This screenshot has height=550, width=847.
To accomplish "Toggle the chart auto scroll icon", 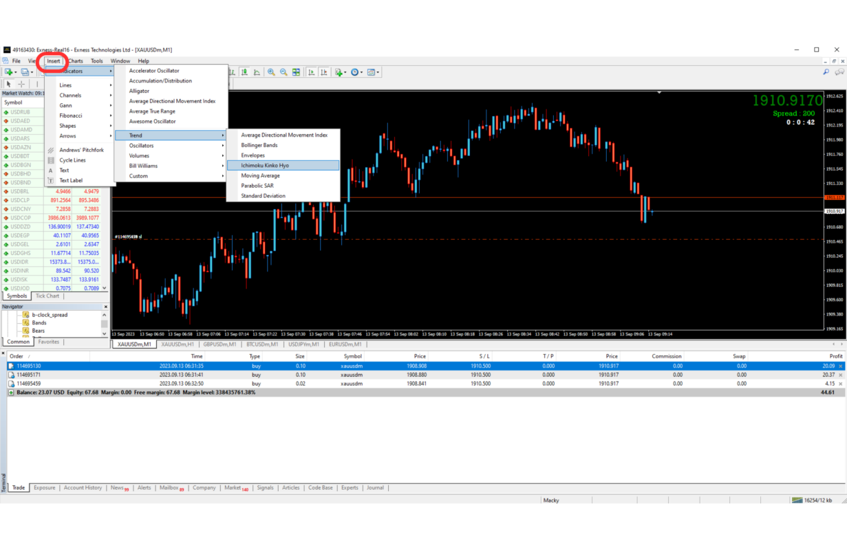I will coord(311,72).
